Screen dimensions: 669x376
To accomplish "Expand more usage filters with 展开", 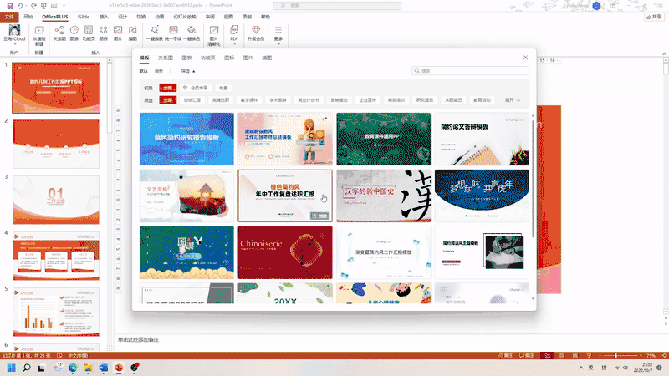I will [x=513, y=100].
